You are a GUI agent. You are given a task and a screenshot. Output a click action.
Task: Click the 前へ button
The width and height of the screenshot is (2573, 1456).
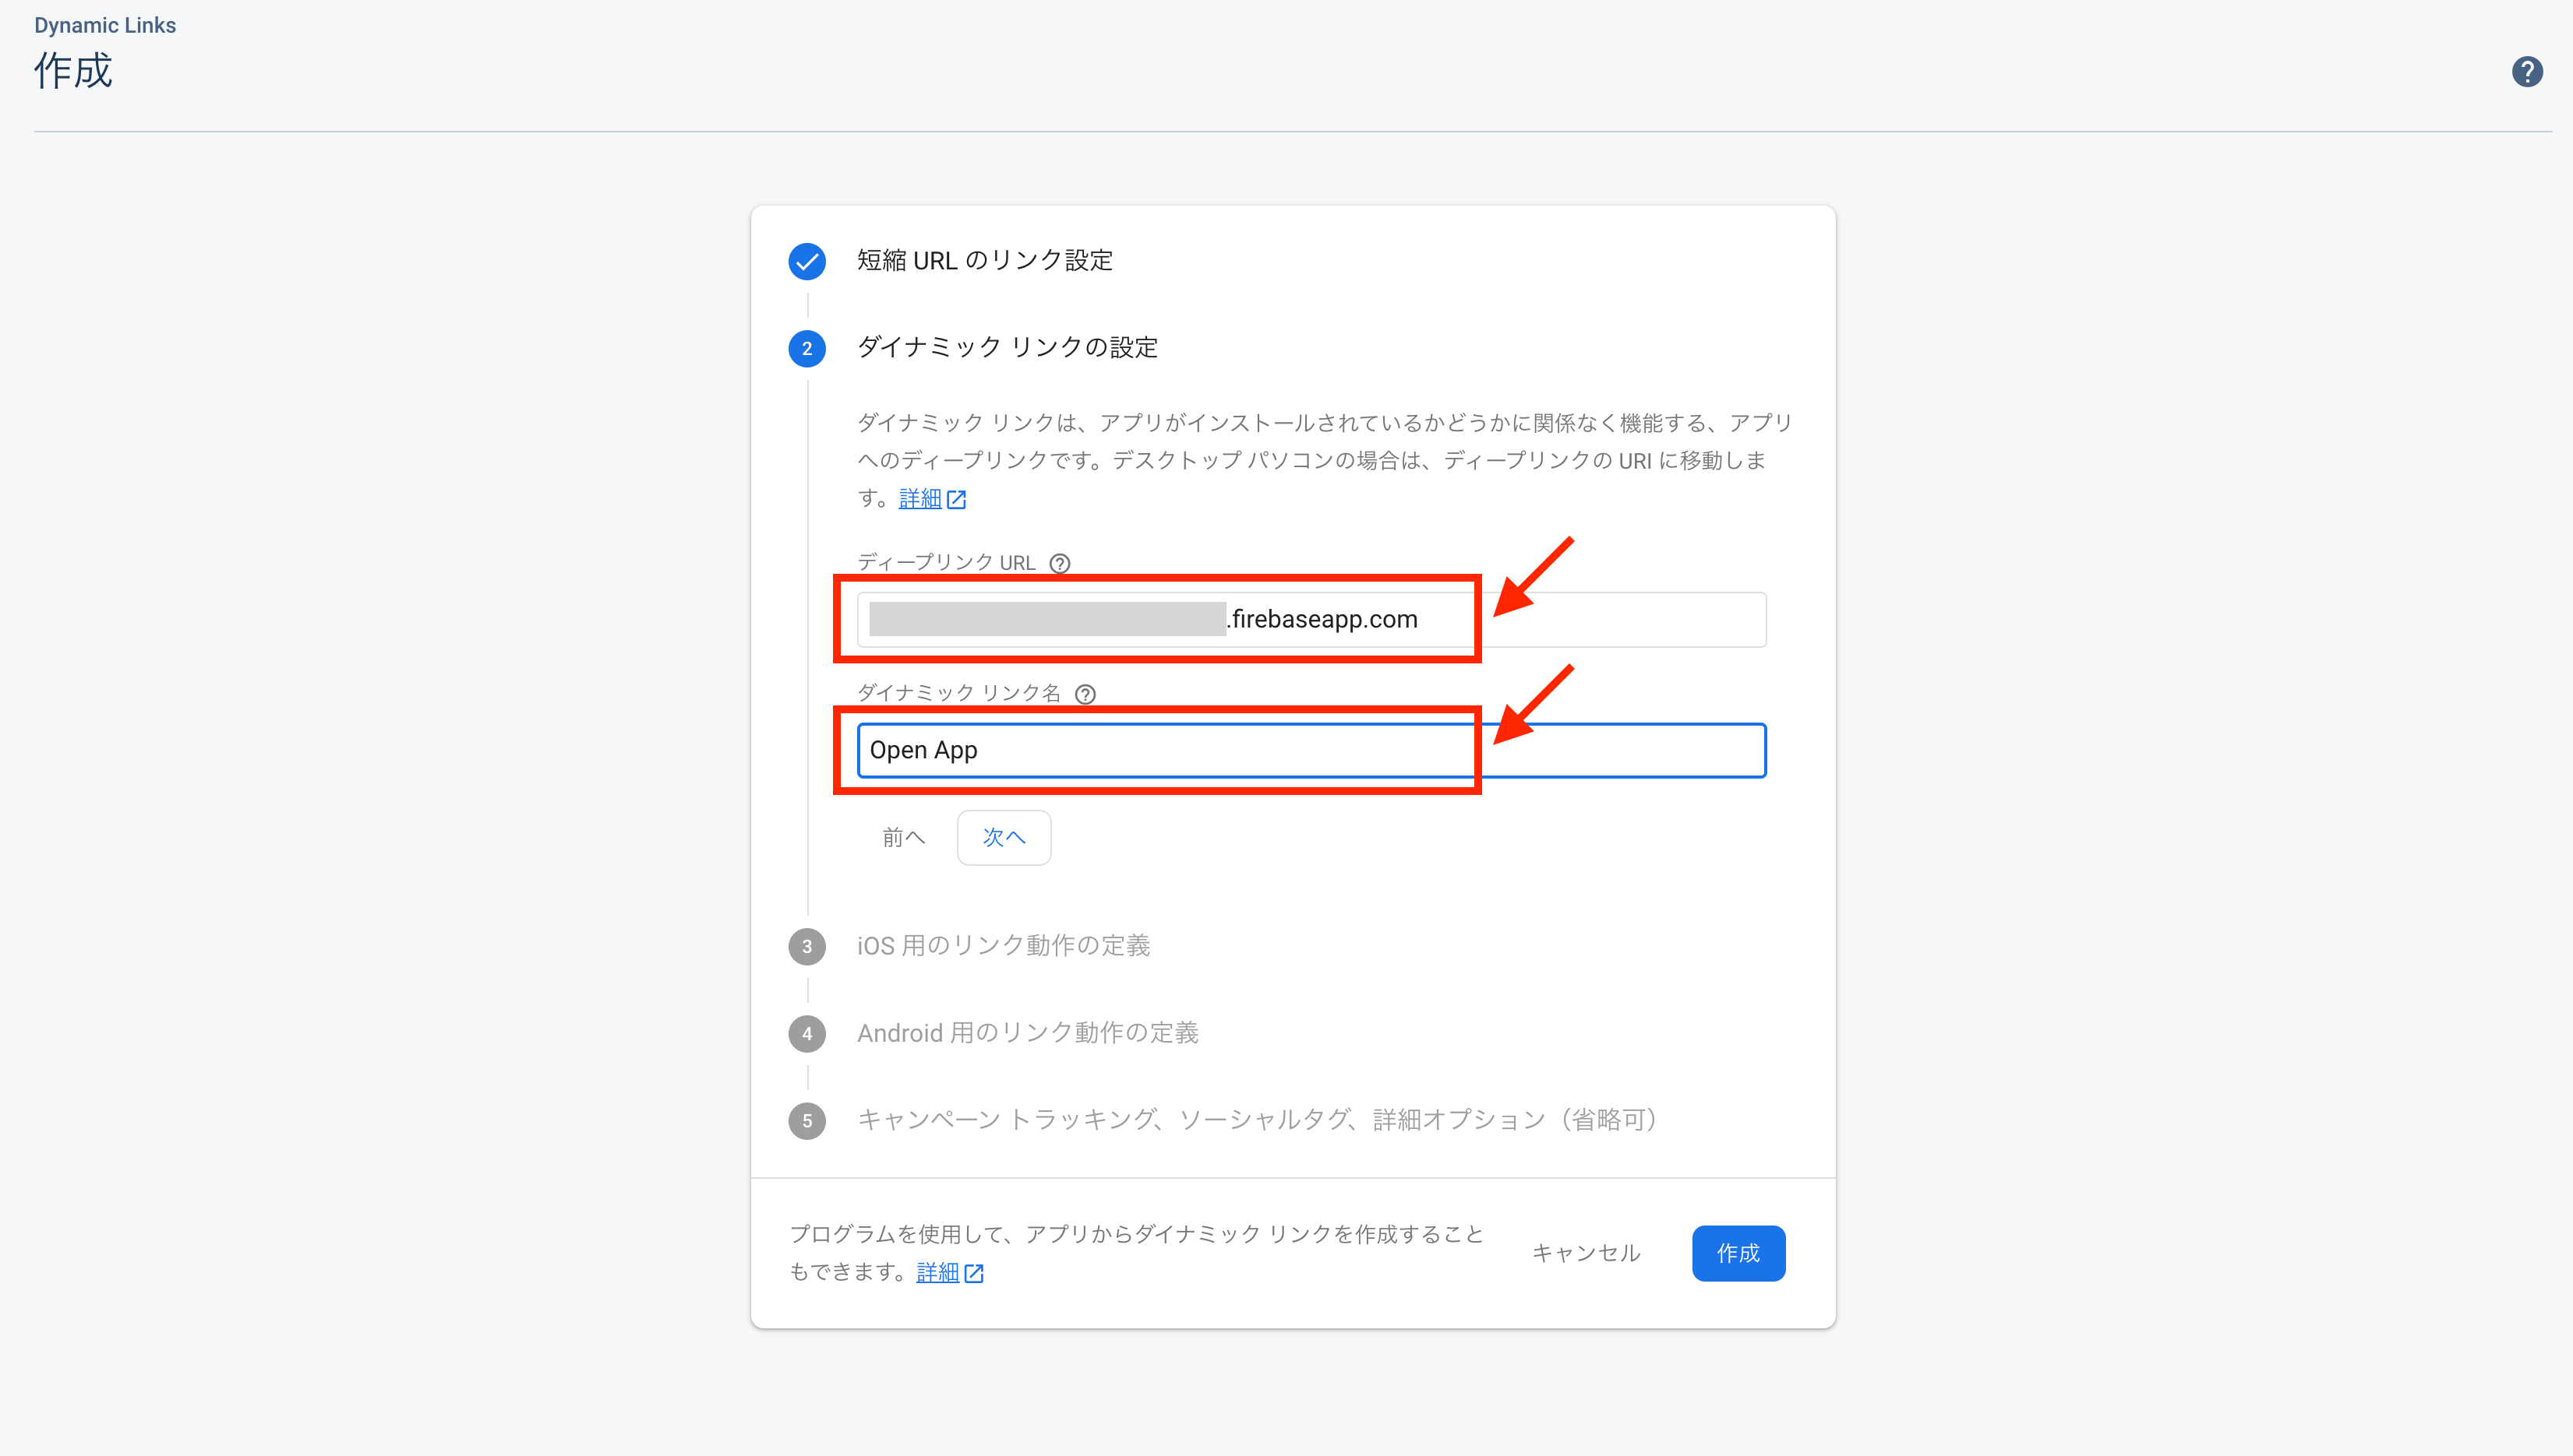pos(902,837)
